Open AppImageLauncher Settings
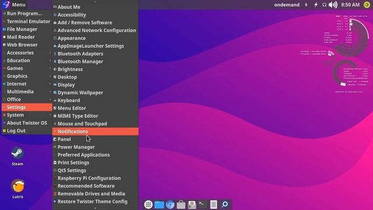The image size is (373, 210). tap(96, 46)
